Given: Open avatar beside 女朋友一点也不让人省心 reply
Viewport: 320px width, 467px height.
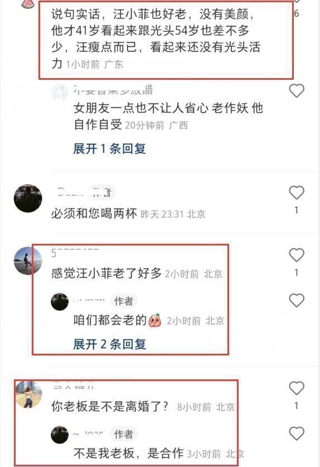Looking at the screenshot, I should tap(60, 92).
